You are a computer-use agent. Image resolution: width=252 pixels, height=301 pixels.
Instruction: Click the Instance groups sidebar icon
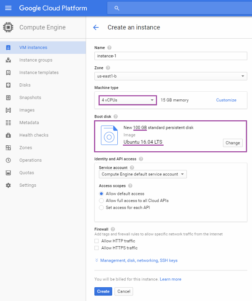[x=8, y=60]
